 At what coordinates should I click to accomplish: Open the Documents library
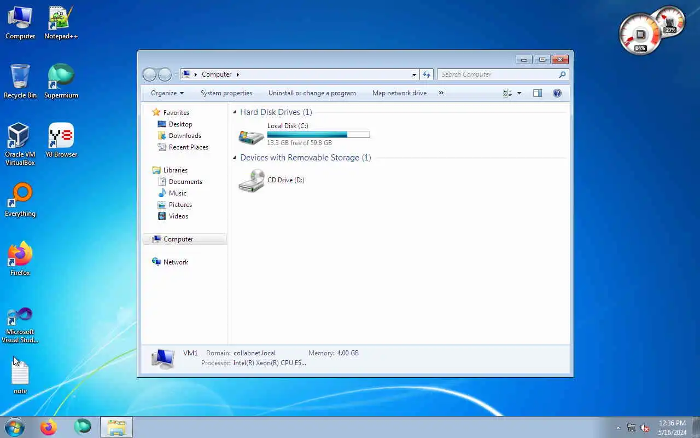coord(185,182)
